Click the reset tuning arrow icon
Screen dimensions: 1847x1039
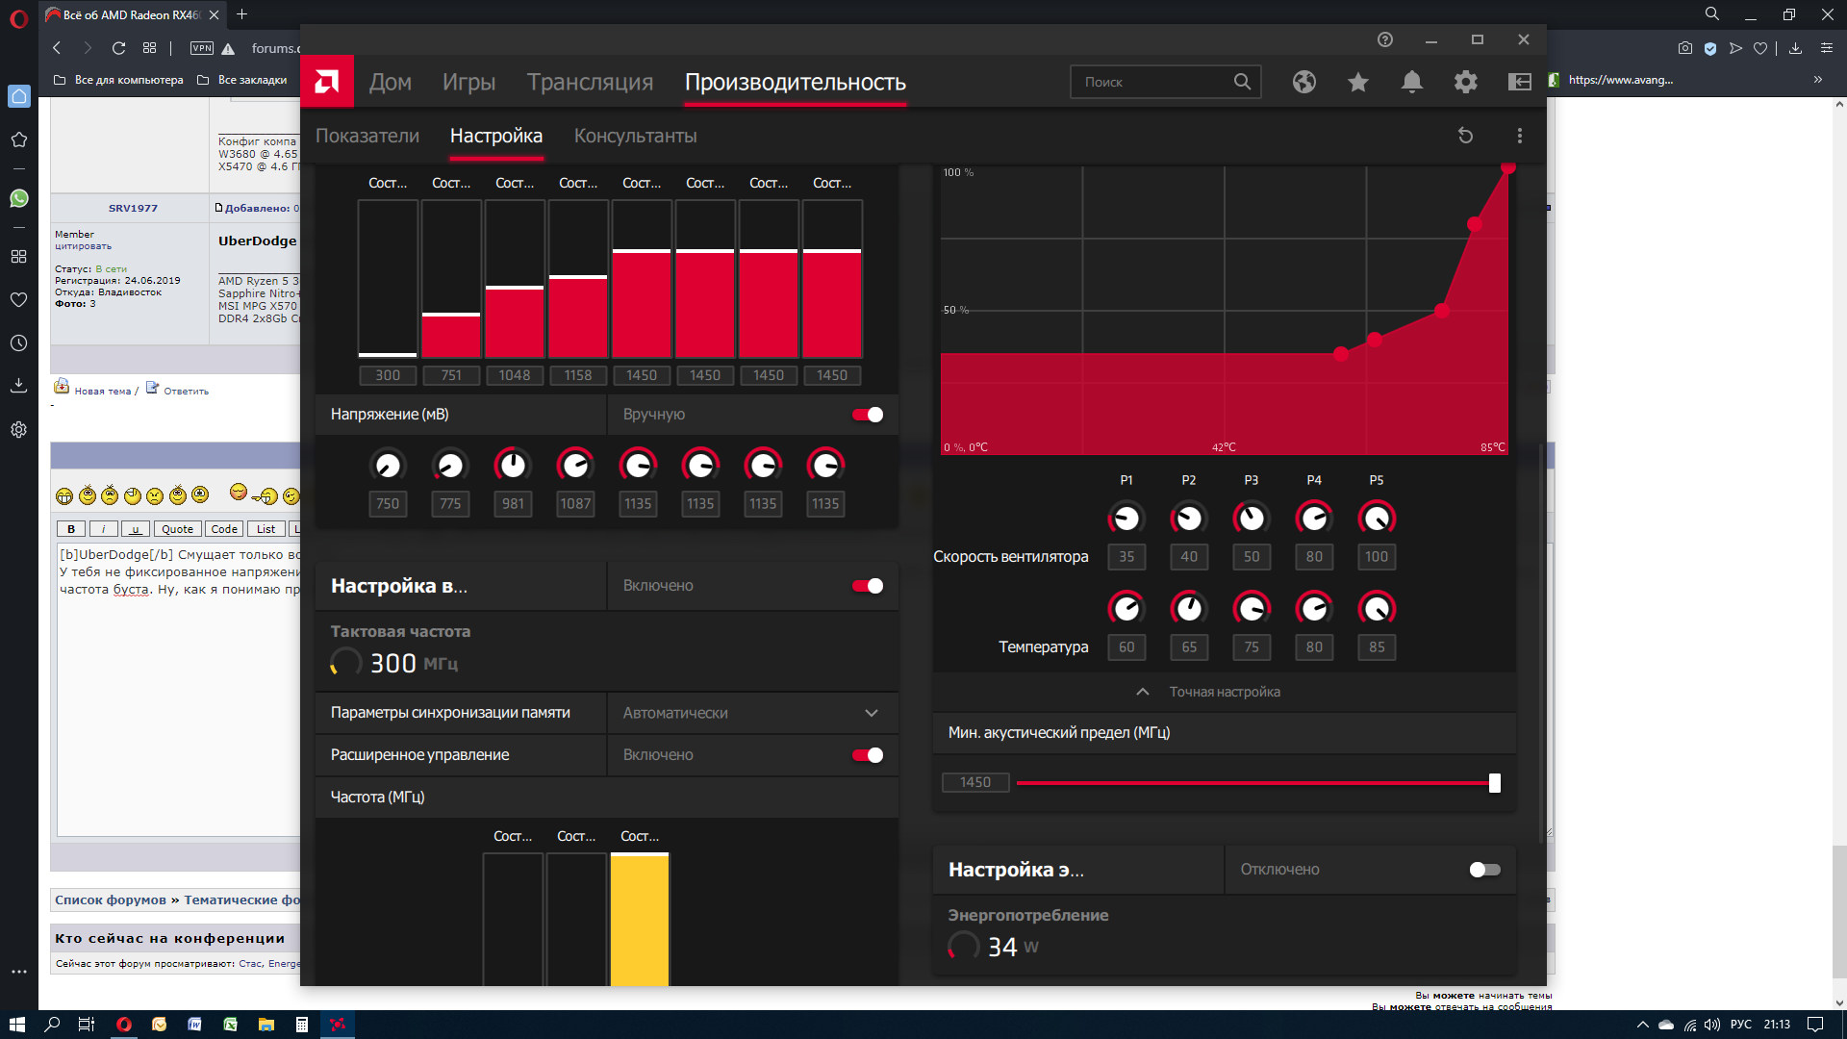(x=1465, y=136)
